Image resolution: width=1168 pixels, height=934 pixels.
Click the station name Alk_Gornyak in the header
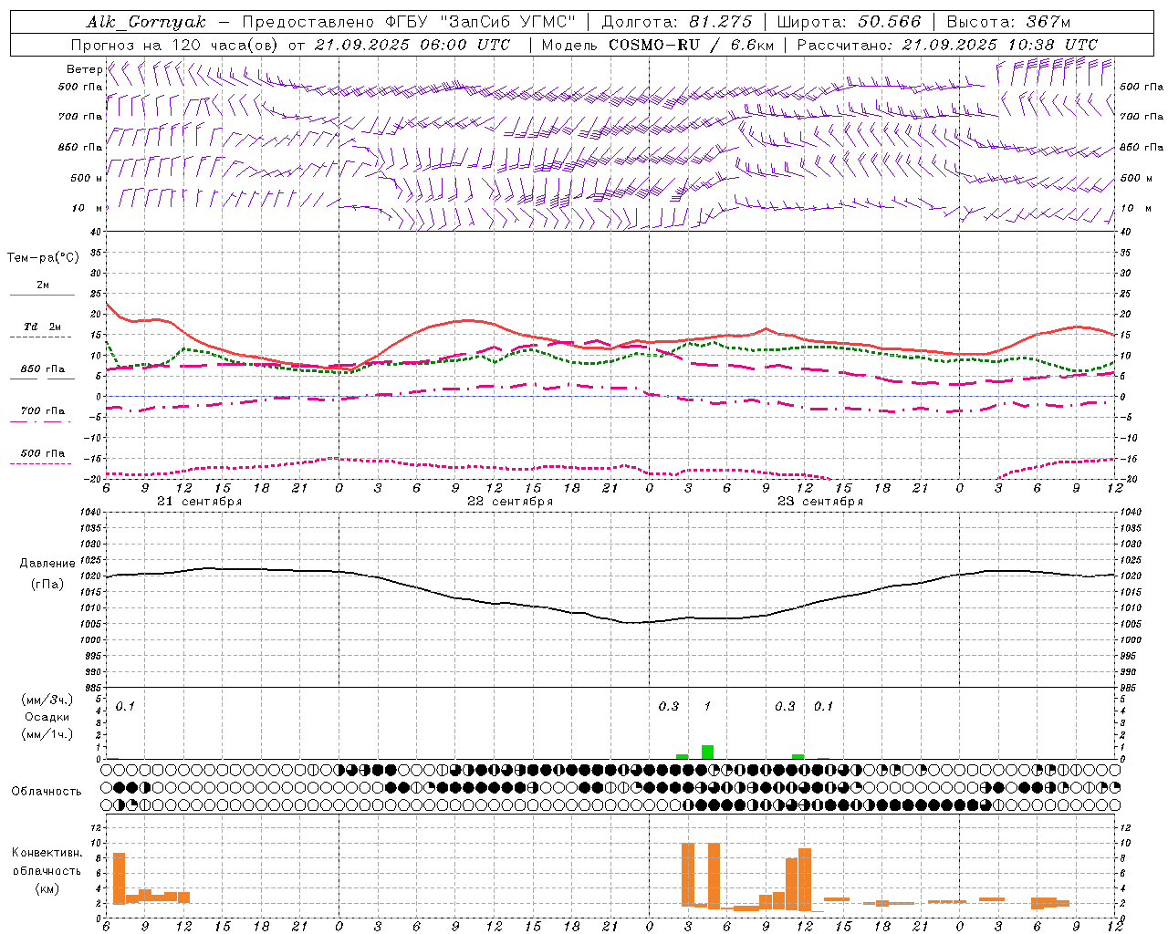click(x=147, y=22)
